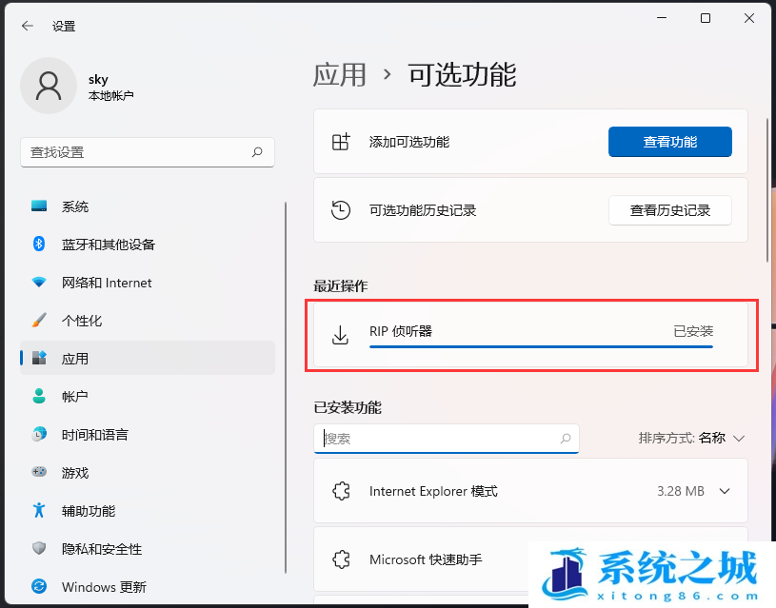Screen dimensions: 776x608
Task: Click the RIP 侦听器 install progress bar
Action: click(x=541, y=346)
